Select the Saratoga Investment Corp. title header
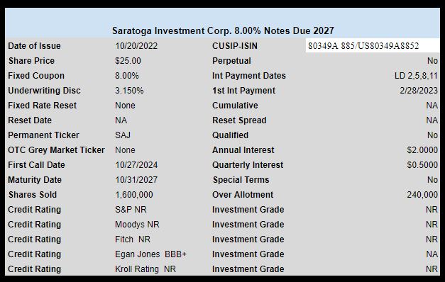The image size is (445, 282). pyautogui.click(x=223, y=30)
